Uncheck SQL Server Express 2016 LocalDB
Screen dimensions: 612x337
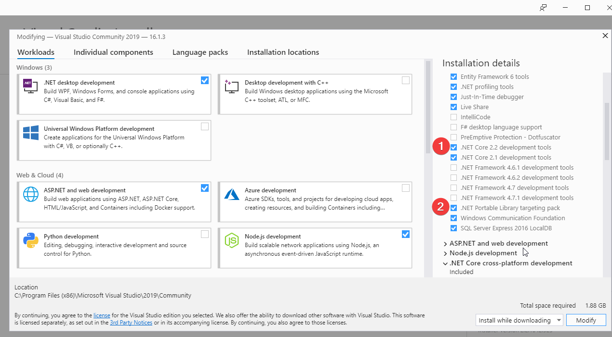click(453, 228)
